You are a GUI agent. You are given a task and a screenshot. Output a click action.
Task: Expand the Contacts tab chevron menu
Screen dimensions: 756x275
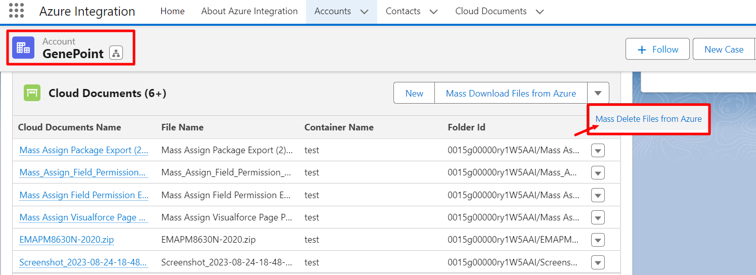pyautogui.click(x=433, y=12)
